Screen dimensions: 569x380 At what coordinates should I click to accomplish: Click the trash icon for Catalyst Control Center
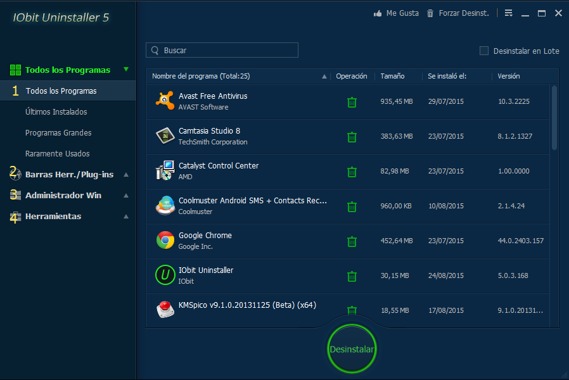(352, 172)
